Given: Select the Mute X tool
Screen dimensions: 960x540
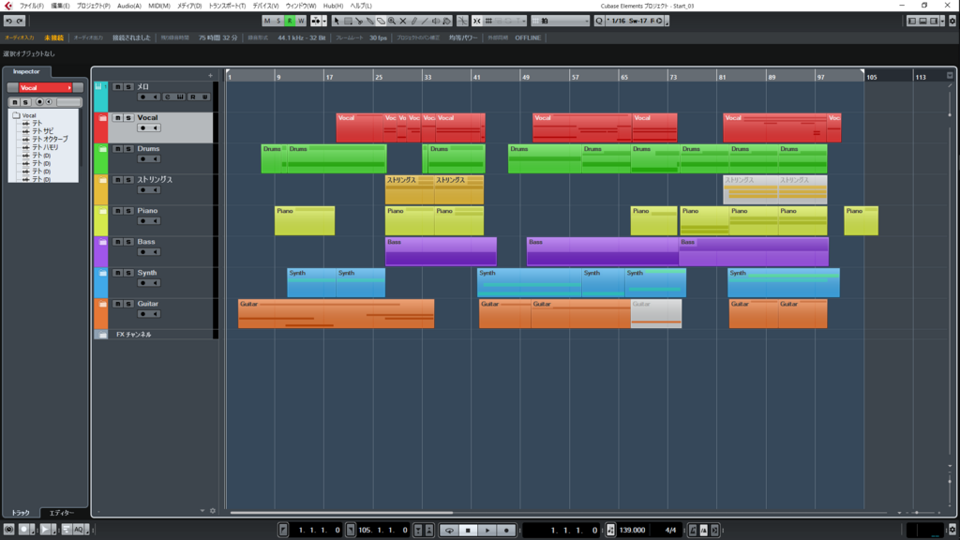Looking at the screenshot, I should (403, 21).
